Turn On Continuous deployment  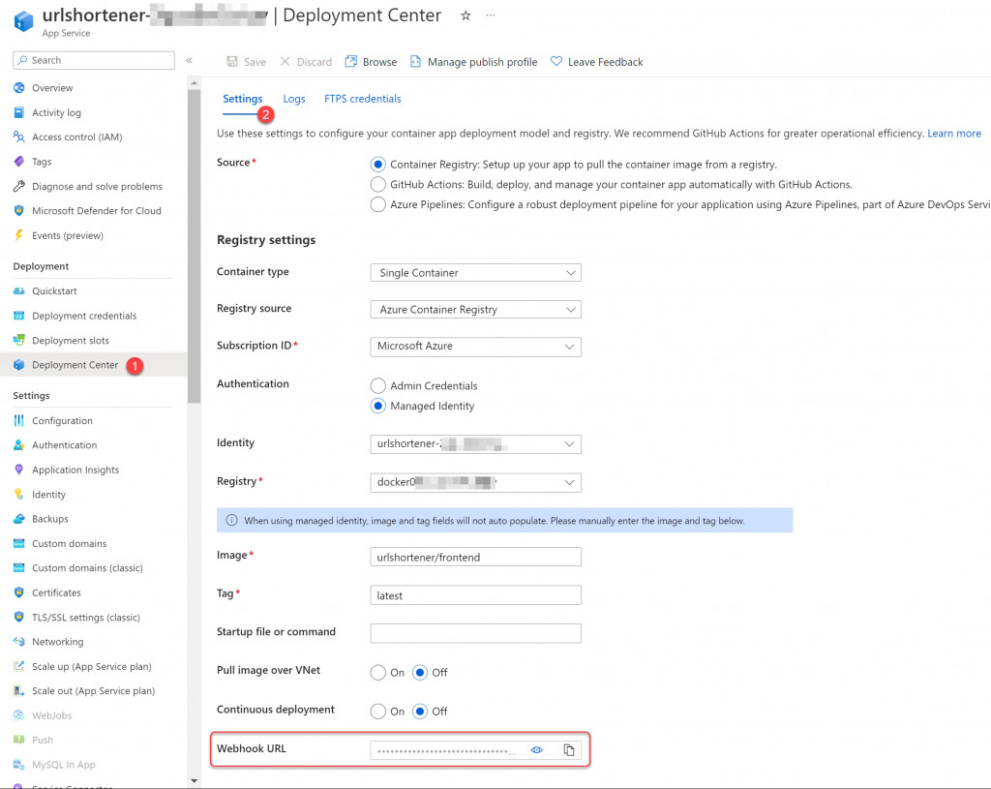378,712
